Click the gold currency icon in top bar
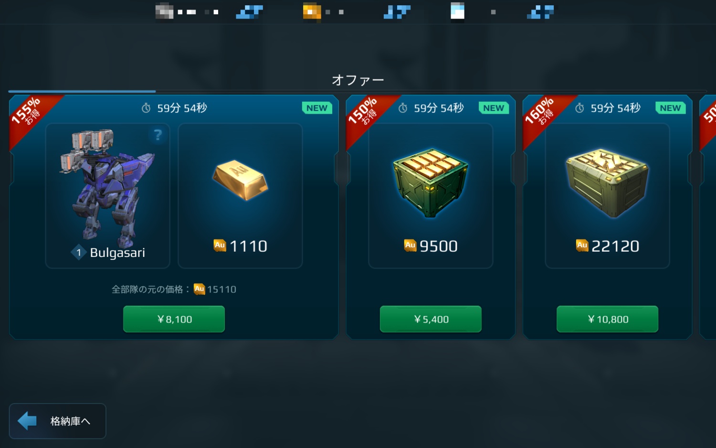Image resolution: width=716 pixels, height=448 pixels. point(312,11)
